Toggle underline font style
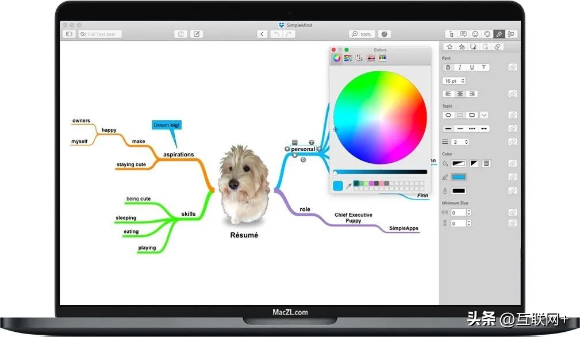This screenshot has height=337, width=580. pos(471,67)
